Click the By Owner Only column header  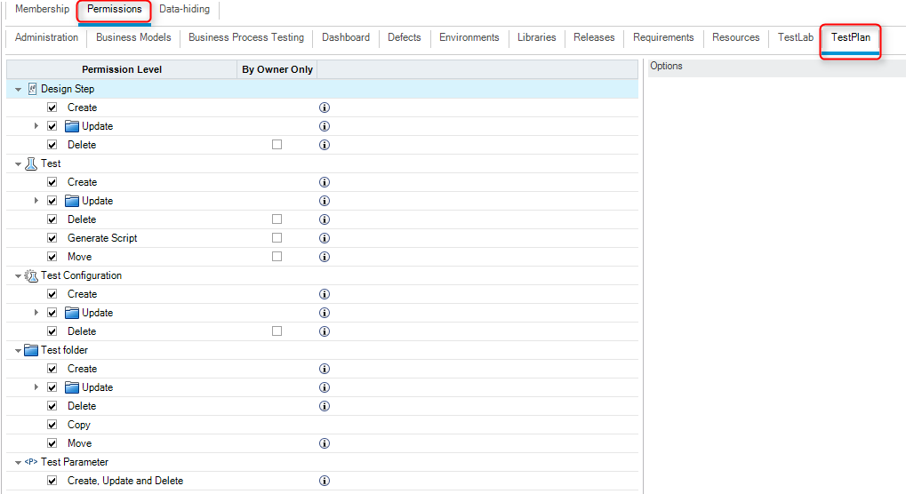(277, 69)
